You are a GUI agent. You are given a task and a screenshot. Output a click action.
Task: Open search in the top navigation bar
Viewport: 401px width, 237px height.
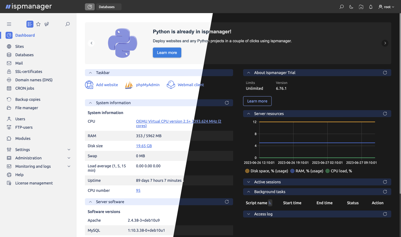click(x=341, y=7)
